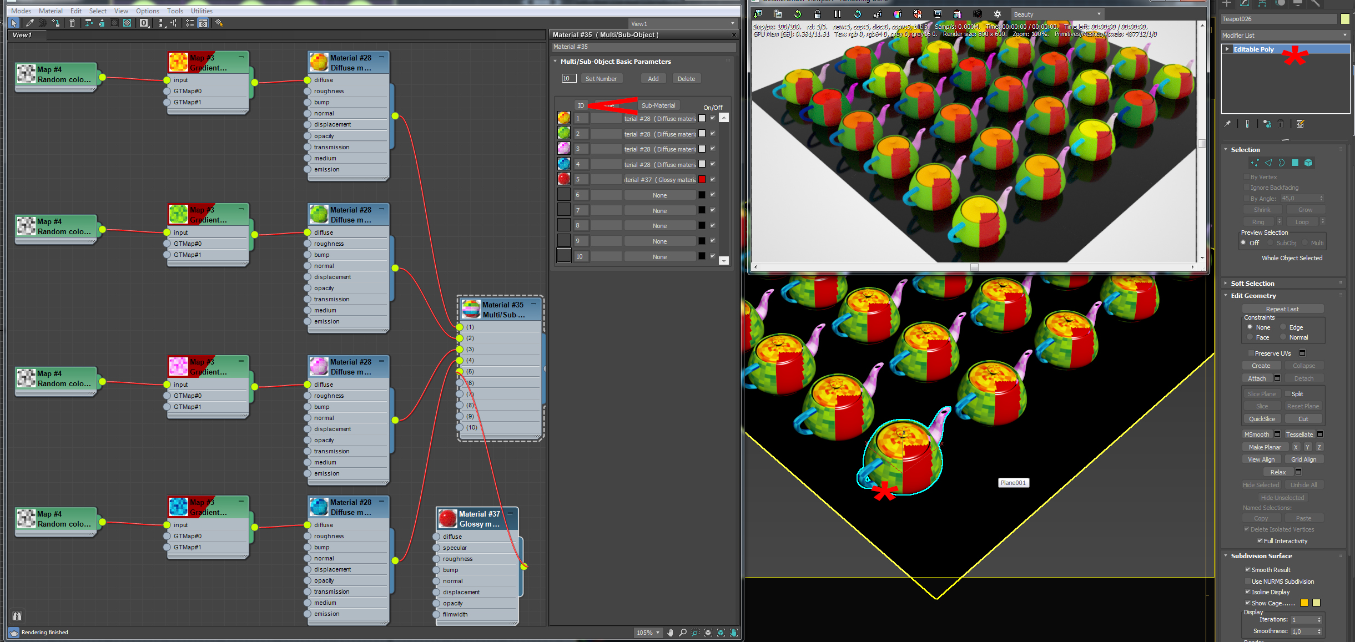
Task: Click the Attach button in Edit Geometry
Action: tap(1257, 378)
